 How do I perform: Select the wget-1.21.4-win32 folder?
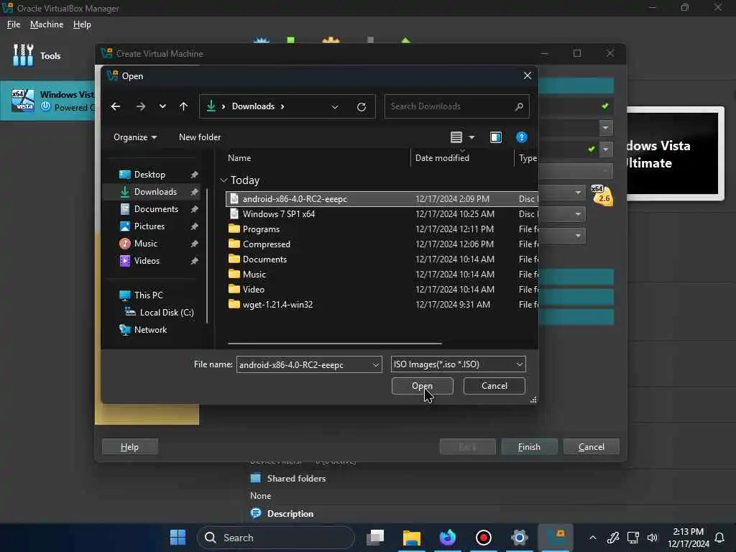coord(382,305)
